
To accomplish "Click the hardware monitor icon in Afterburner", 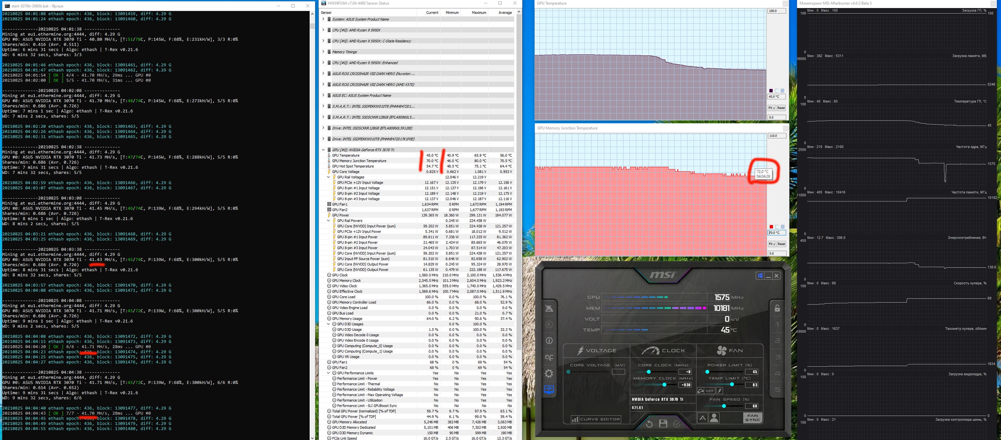I will (x=549, y=389).
